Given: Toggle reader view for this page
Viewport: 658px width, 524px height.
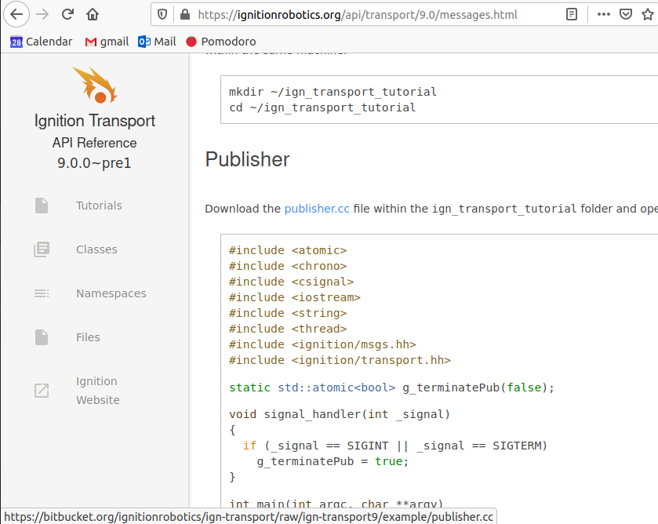Looking at the screenshot, I should coord(571,13).
